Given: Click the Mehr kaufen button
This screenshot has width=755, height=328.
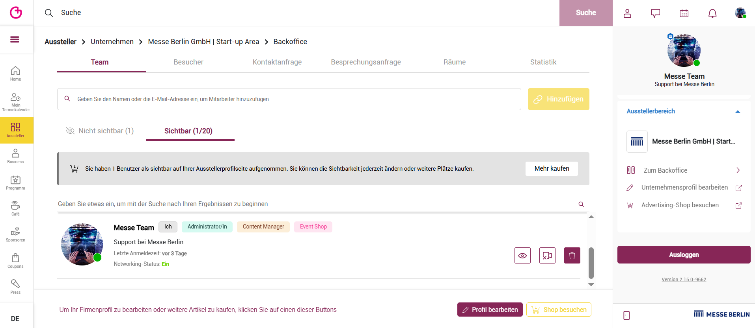Looking at the screenshot, I should (552, 169).
